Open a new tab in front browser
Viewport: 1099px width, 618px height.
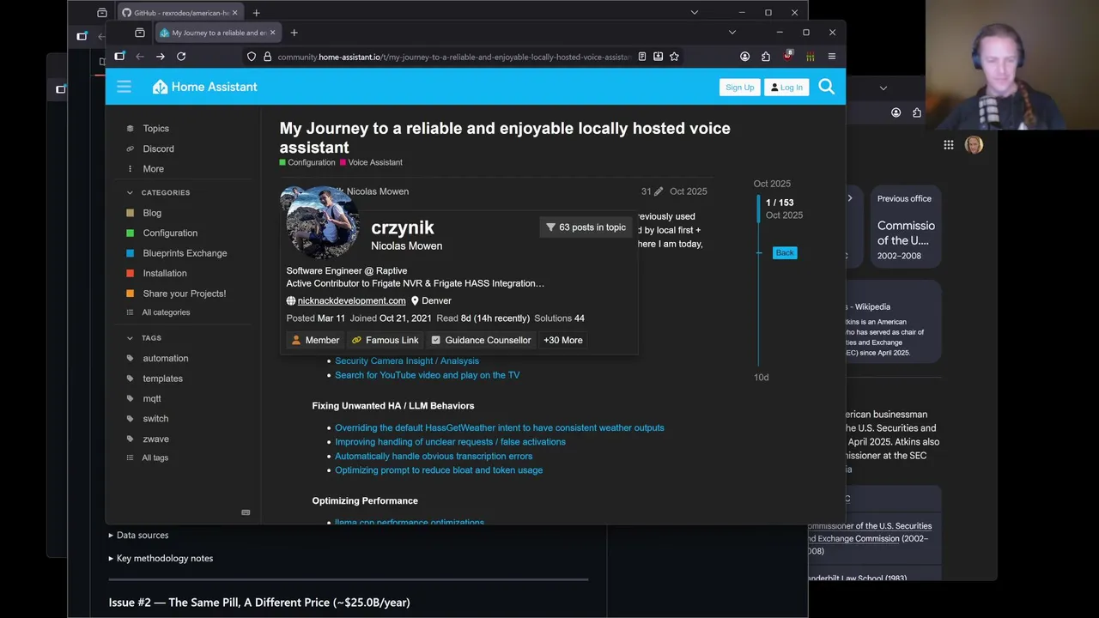tap(294, 33)
